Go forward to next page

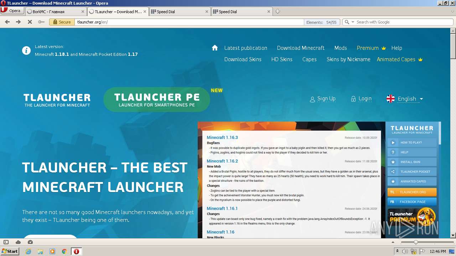[x=18, y=22]
